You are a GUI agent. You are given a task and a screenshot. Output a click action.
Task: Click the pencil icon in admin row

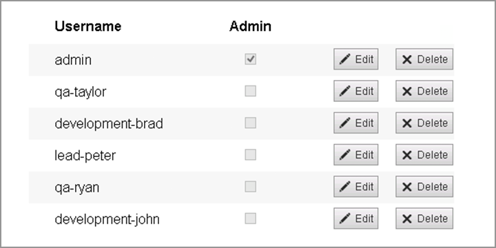click(345, 59)
